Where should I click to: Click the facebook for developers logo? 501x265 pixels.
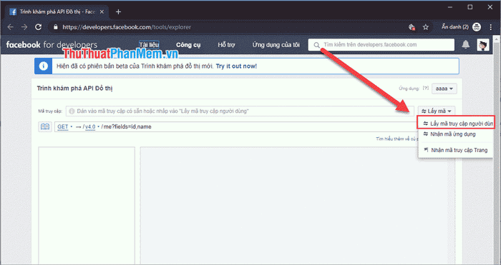pyautogui.click(x=52, y=45)
